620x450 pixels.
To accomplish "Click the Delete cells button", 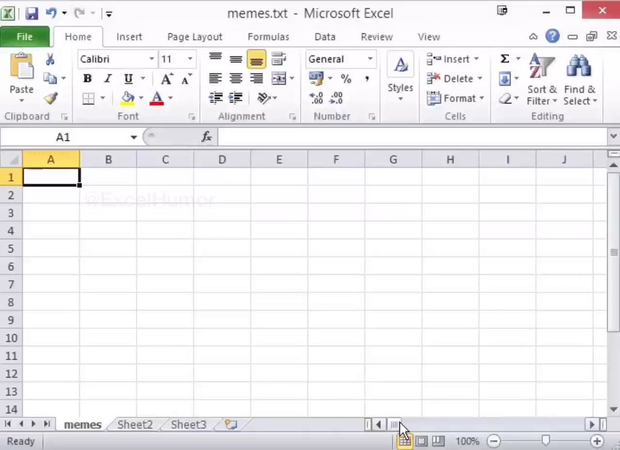I will pos(454,79).
